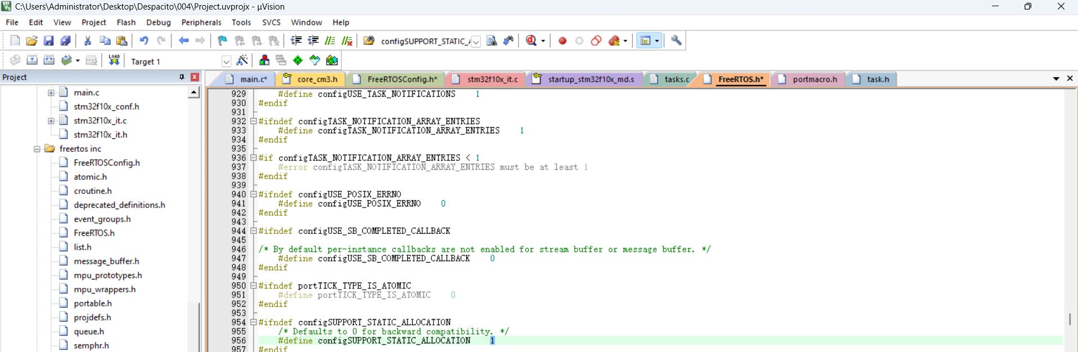The image size is (1078, 352).
Task: Open the Debug menu
Action: [159, 22]
